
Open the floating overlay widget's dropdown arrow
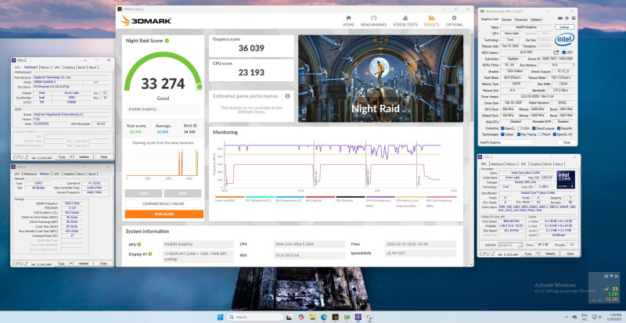[611, 276]
